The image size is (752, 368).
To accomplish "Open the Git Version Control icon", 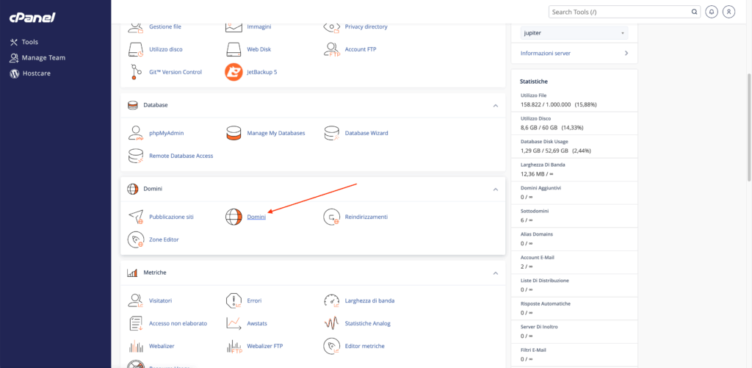I will (x=135, y=72).
